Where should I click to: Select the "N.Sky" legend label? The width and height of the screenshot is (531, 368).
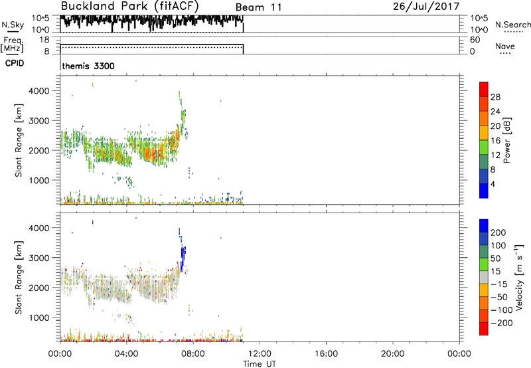tap(13, 25)
